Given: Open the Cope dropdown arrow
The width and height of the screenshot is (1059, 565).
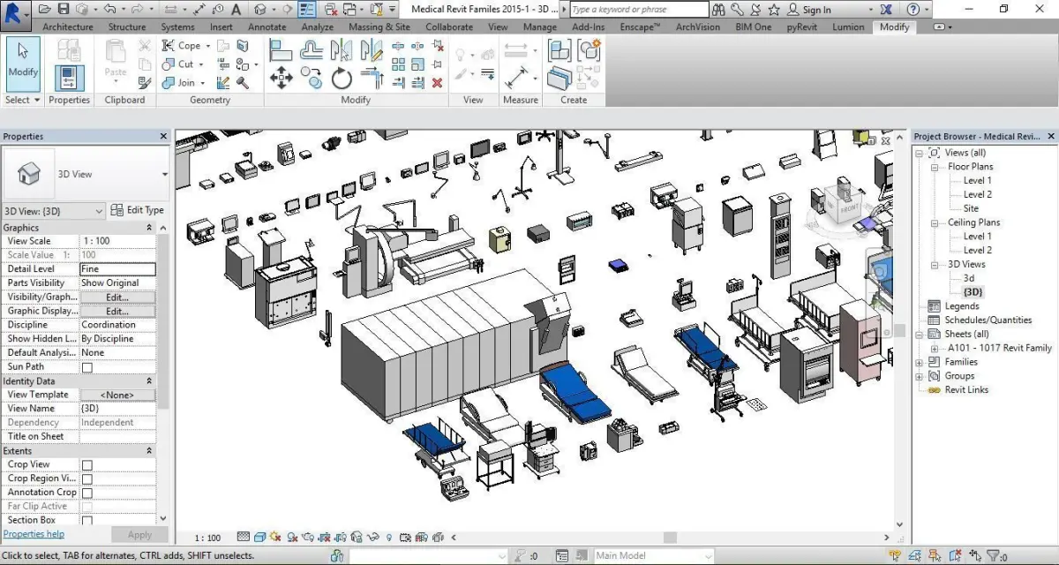Looking at the screenshot, I should [x=208, y=46].
